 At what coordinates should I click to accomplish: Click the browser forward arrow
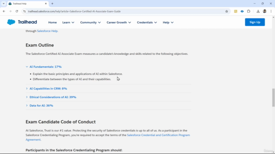10,12
